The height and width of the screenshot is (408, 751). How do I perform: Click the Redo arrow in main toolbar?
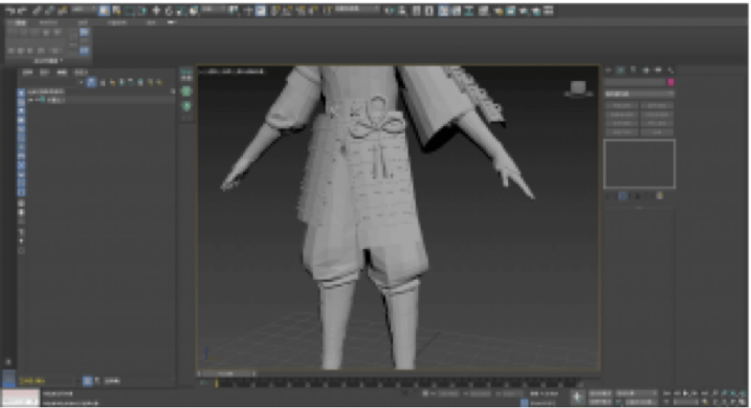coord(23,11)
